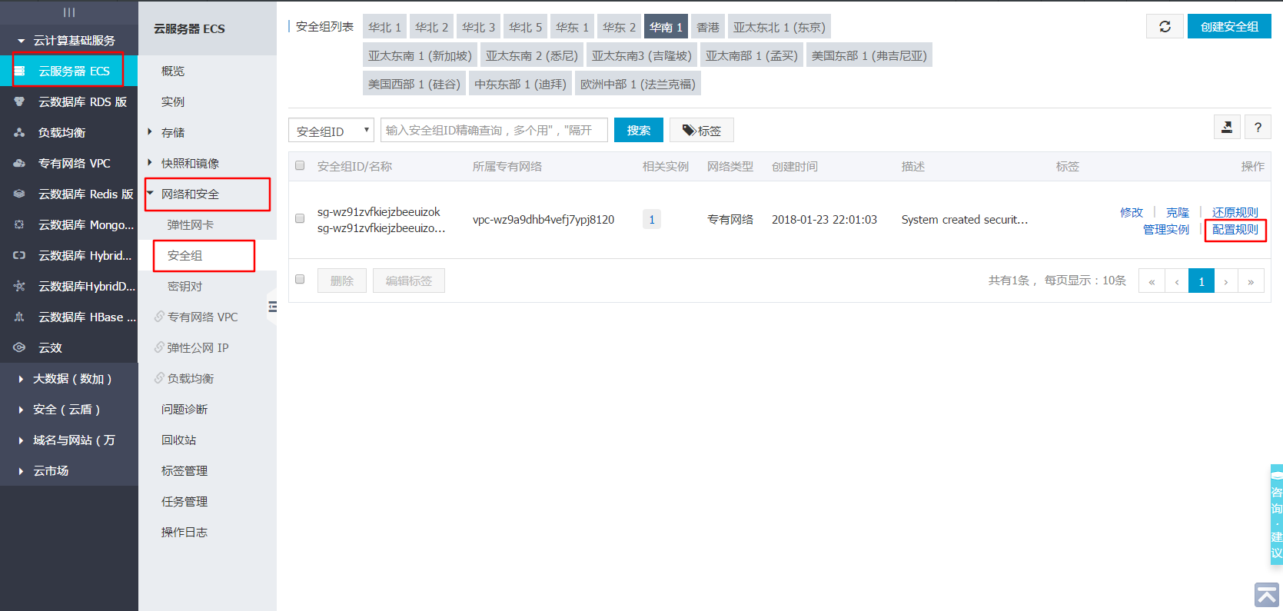Click the export/download icon above the table

(1227, 128)
